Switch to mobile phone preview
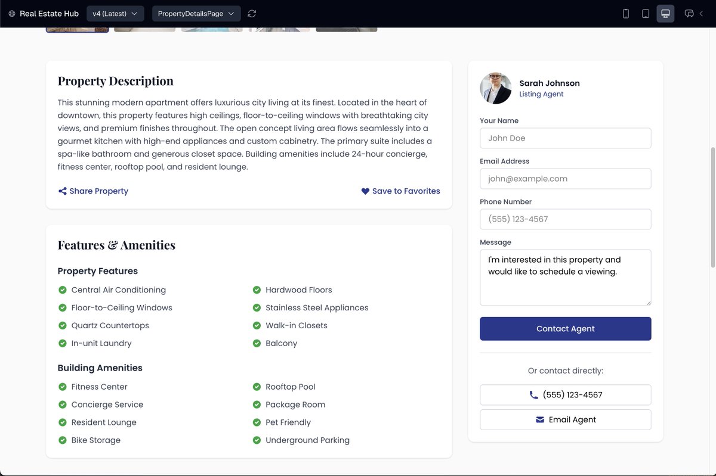This screenshot has width=716, height=476. [x=626, y=14]
